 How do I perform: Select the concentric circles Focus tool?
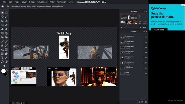point(6,37)
